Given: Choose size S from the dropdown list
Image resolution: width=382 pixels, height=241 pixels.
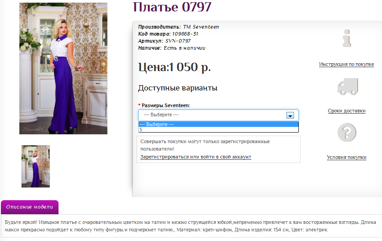Looking at the screenshot, I should click(218, 130).
